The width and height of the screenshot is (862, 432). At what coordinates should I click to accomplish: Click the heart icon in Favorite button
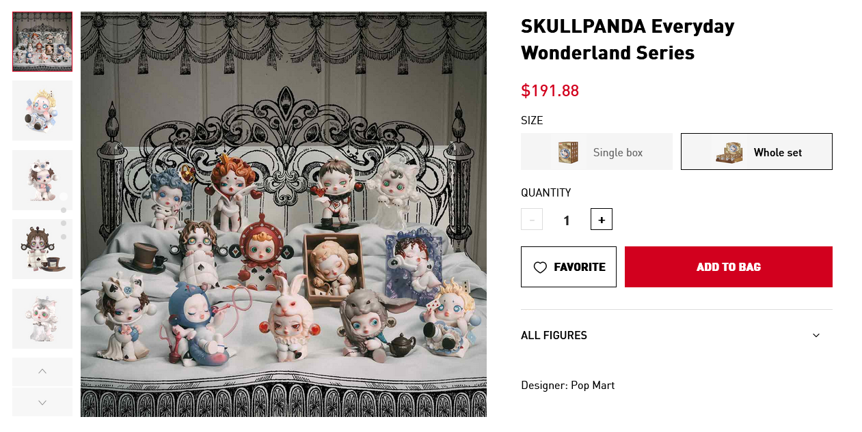540,268
